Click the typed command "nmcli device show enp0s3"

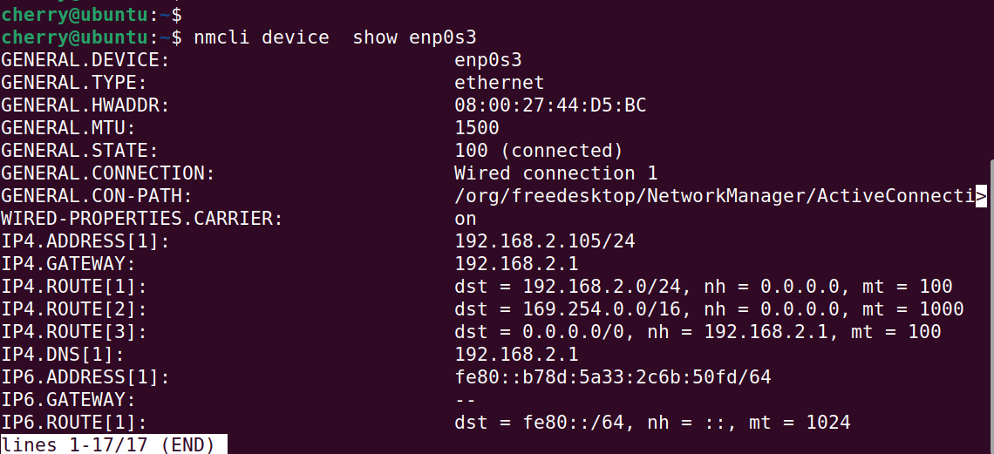pos(335,37)
